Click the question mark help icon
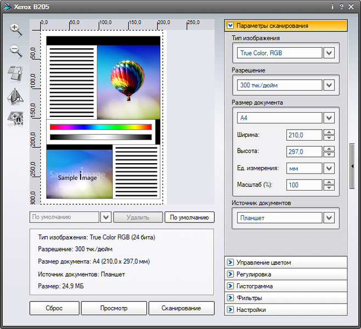This screenshot has width=361, height=329. (342, 7)
